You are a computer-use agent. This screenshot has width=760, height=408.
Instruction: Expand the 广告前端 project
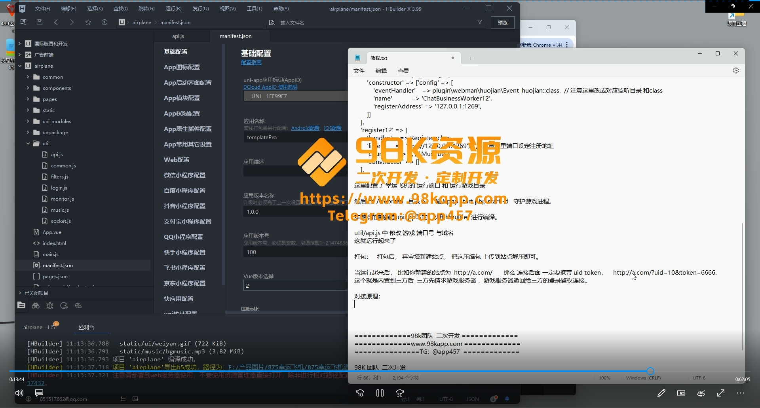pos(19,55)
